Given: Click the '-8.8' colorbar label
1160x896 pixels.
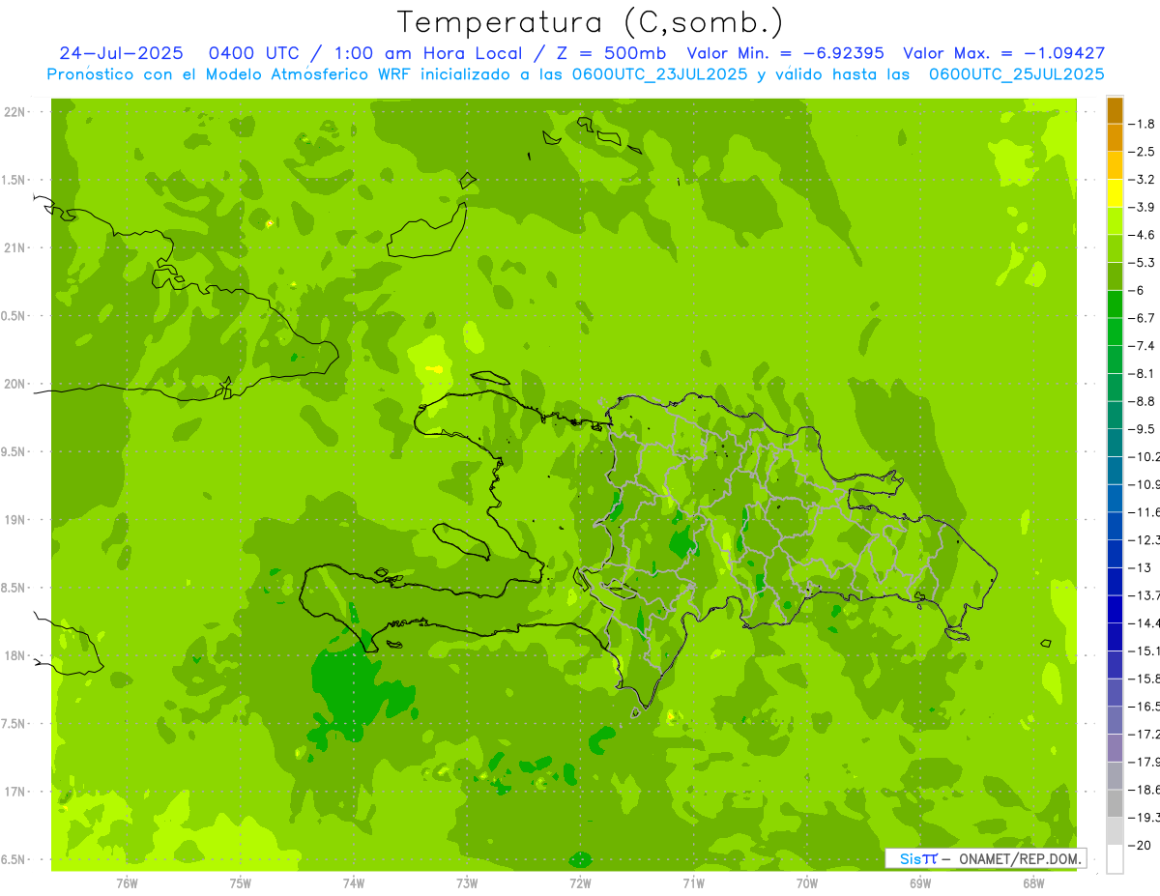Looking at the screenshot, I should click(x=1142, y=401).
